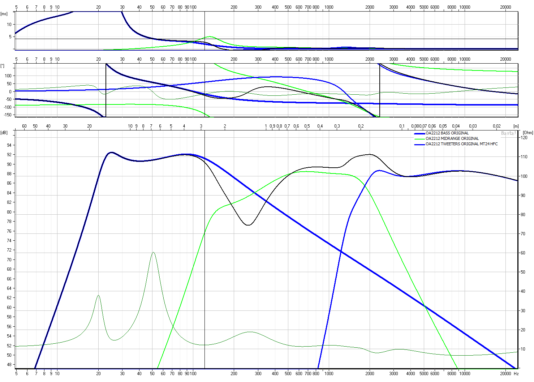Click the 94 tick on the dB axis

pyautogui.click(x=9, y=145)
